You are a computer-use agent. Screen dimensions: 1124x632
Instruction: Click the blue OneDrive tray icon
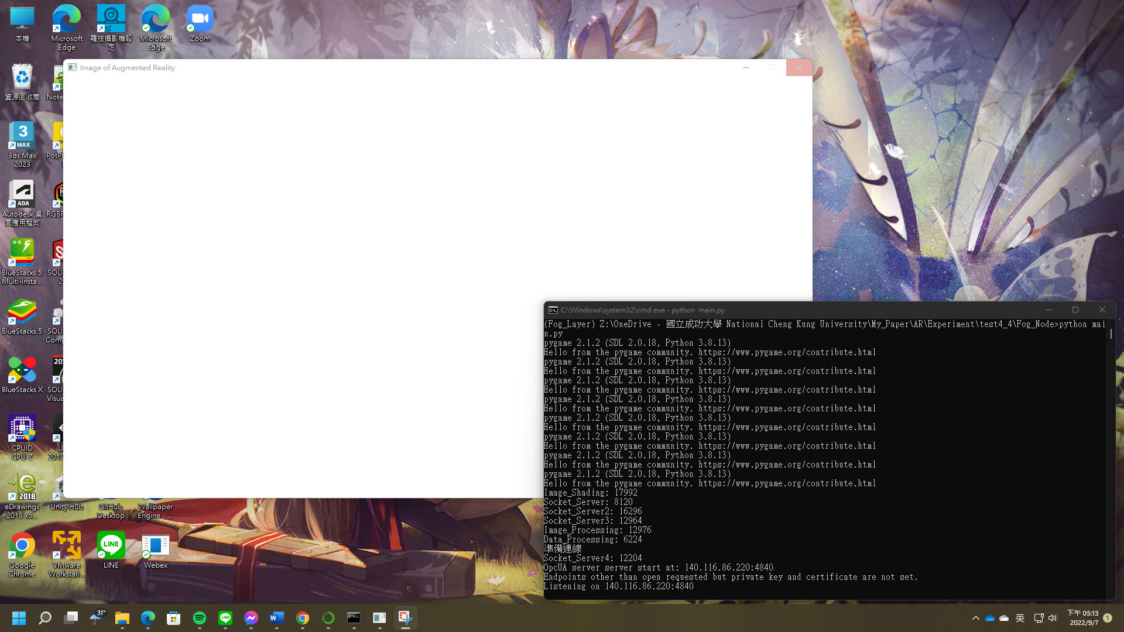[x=990, y=618]
